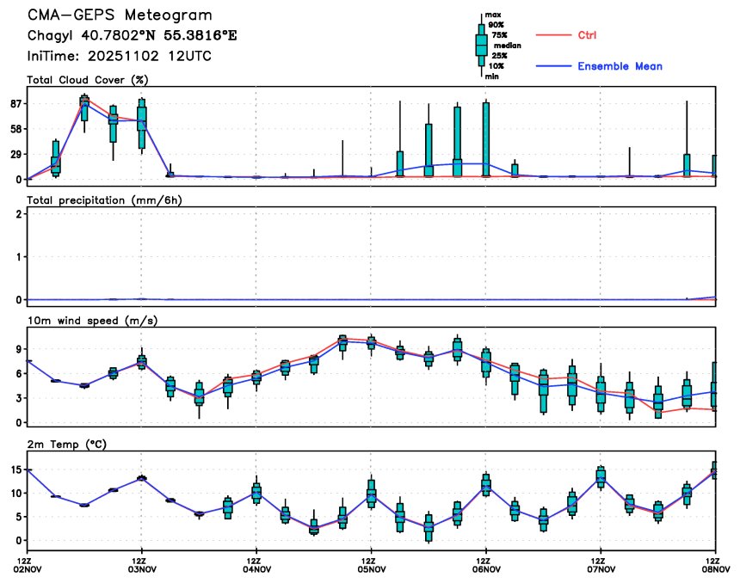
Task: Click the '75%' legend label
Action: 499,35
